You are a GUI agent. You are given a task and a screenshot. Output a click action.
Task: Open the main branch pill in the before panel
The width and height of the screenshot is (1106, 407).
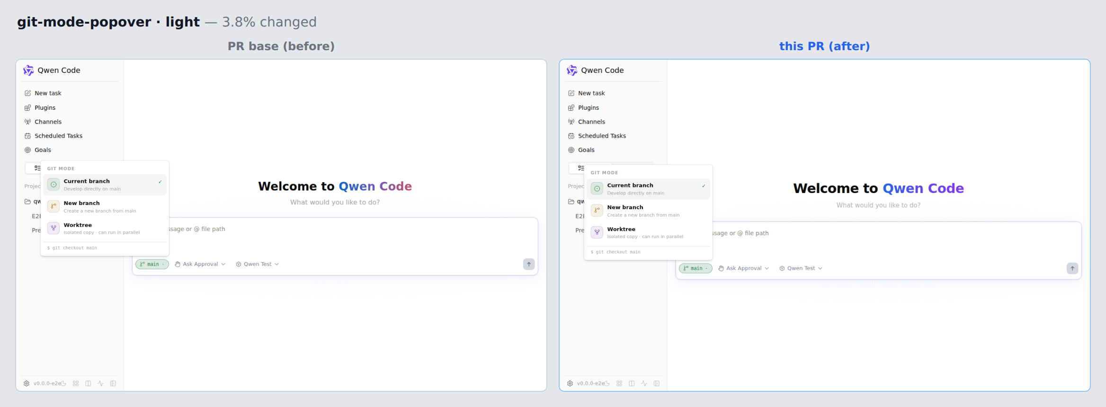pyautogui.click(x=152, y=264)
